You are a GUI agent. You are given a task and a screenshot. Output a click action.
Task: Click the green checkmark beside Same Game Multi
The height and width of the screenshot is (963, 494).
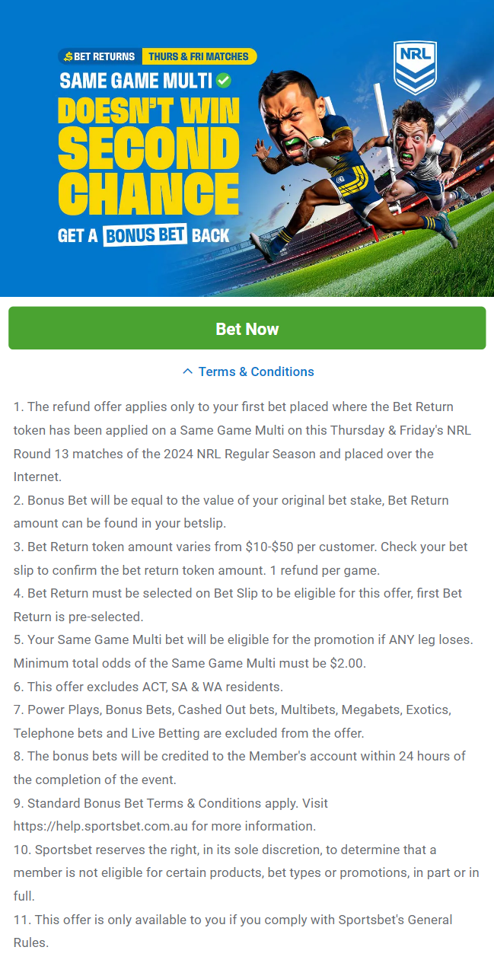tap(224, 80)
